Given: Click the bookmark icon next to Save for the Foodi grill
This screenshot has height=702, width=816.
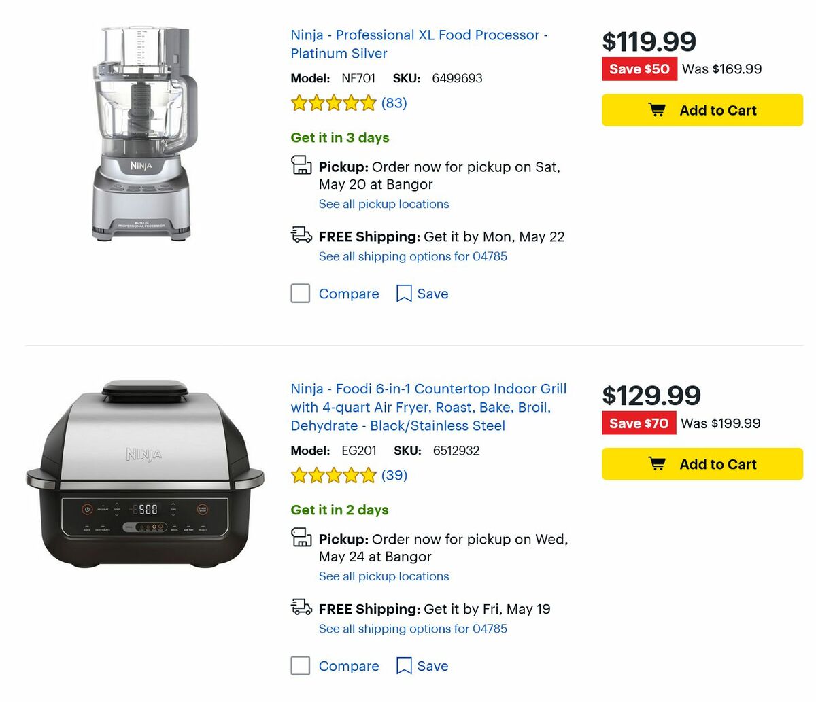Looking at the screenshot, I should pyautogui.click(x=404, y=666).
